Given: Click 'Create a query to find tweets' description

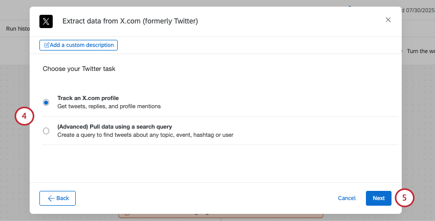Looking at the screenshot, I should [145, 135].
